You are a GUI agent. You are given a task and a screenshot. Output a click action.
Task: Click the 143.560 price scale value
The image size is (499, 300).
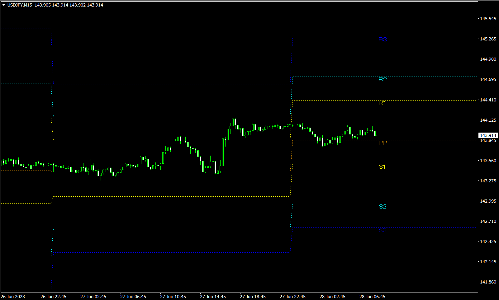pyautogui.click(x=488, y=161)
